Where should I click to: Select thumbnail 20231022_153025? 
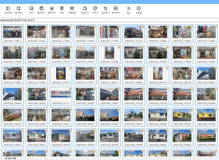pyautogui.click(x=109, y=96)
